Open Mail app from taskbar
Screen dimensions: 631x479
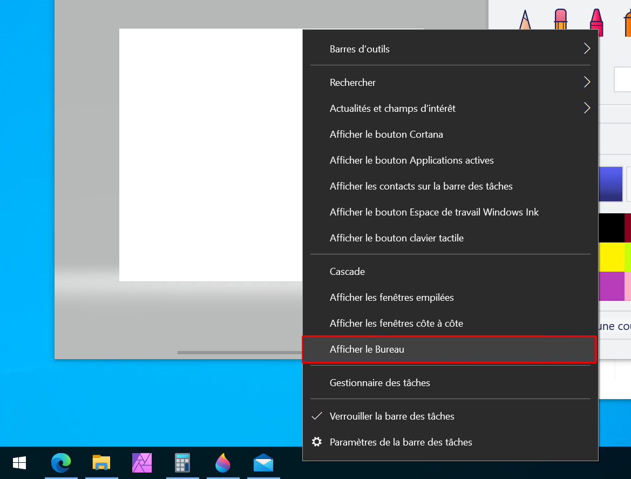coord(263,463)
